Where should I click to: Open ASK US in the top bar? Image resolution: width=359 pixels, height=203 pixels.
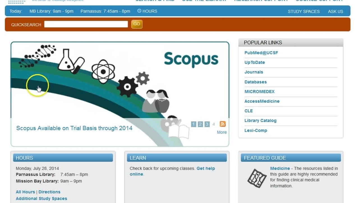tap(335, 11)
